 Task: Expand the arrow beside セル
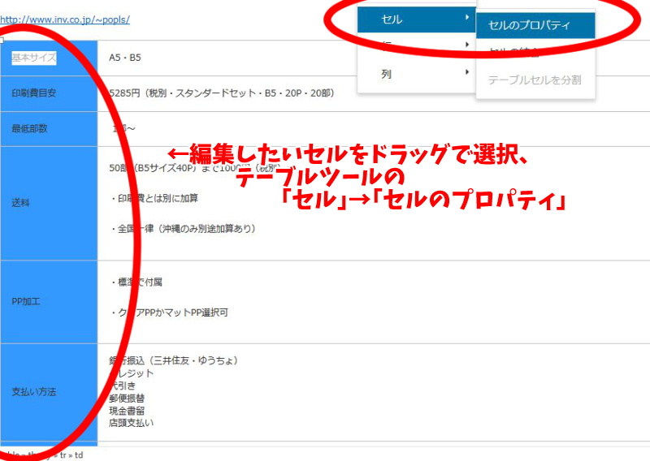tap(467, 18)
